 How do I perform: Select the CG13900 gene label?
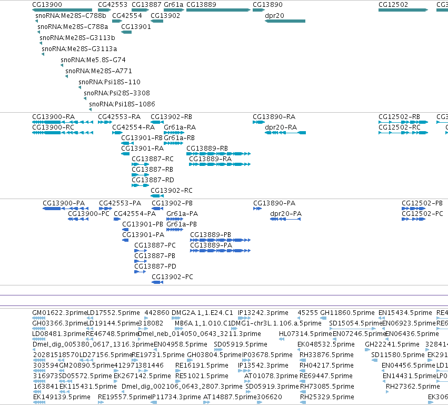pyautogui.click(x=47, y=5)
